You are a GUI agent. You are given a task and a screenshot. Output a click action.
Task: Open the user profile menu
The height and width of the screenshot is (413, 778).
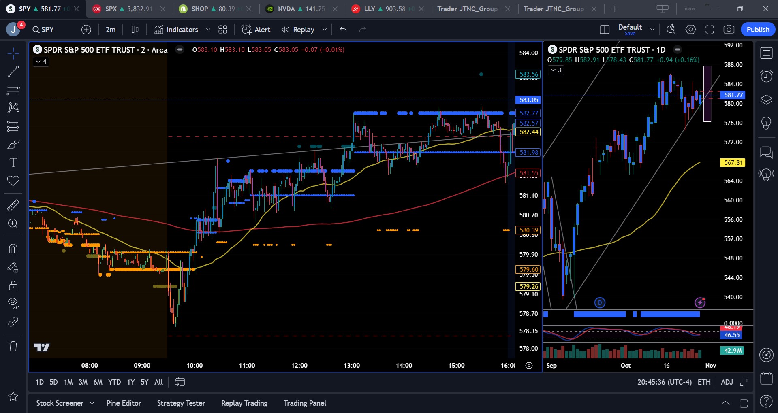pyautogui.click(x=14, y=30)
